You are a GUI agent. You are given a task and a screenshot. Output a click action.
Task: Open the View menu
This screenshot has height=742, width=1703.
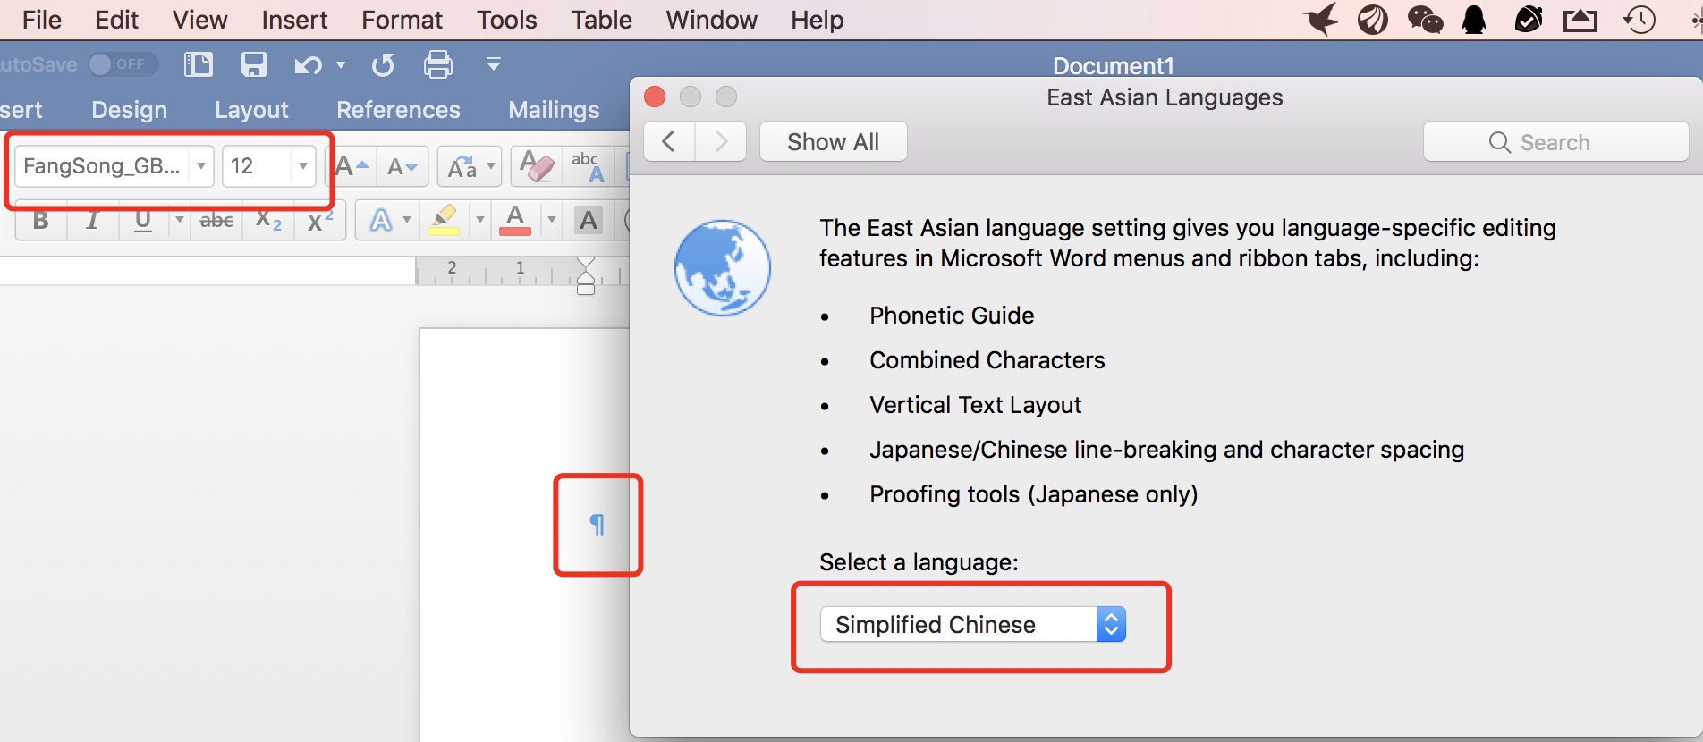tap(199, 20)
